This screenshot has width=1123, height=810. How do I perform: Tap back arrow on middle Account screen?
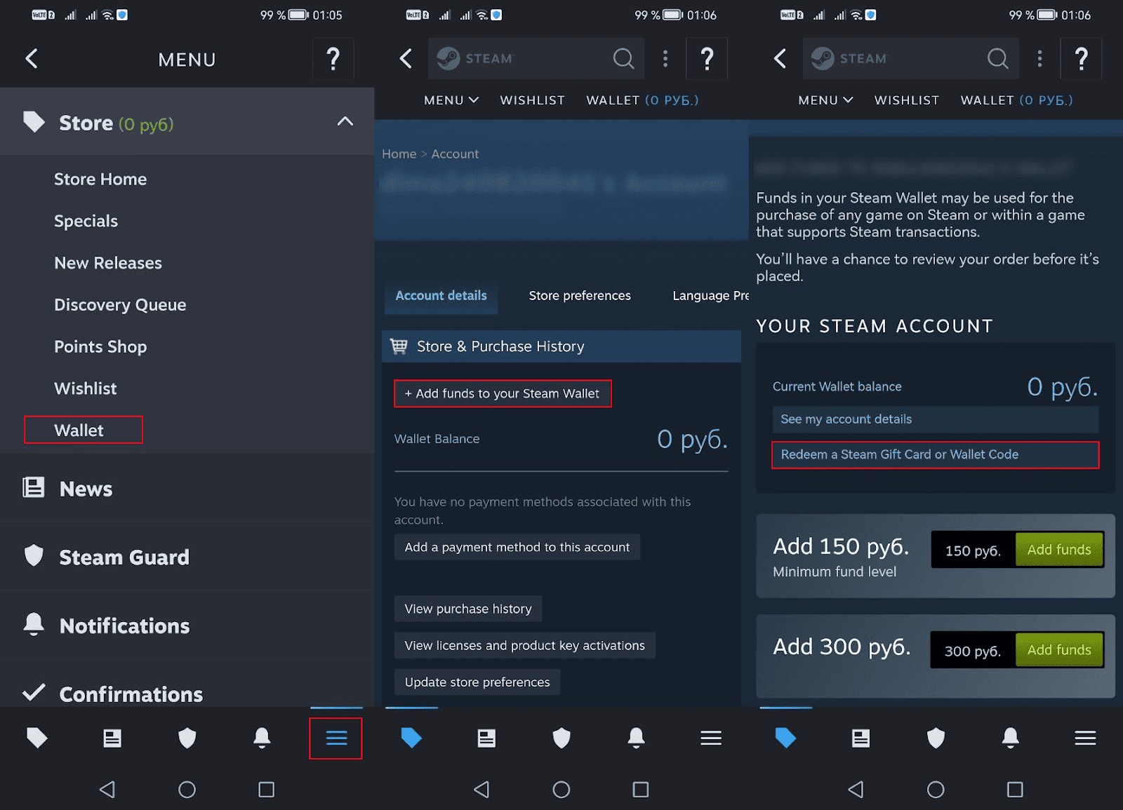(x=406, y=58)
